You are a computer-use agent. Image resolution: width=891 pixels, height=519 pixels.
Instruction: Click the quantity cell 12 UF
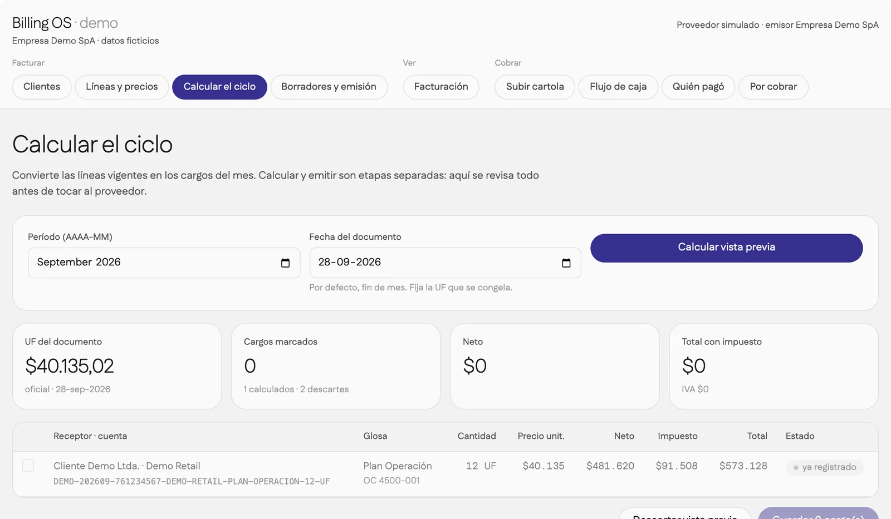(481, 466)
